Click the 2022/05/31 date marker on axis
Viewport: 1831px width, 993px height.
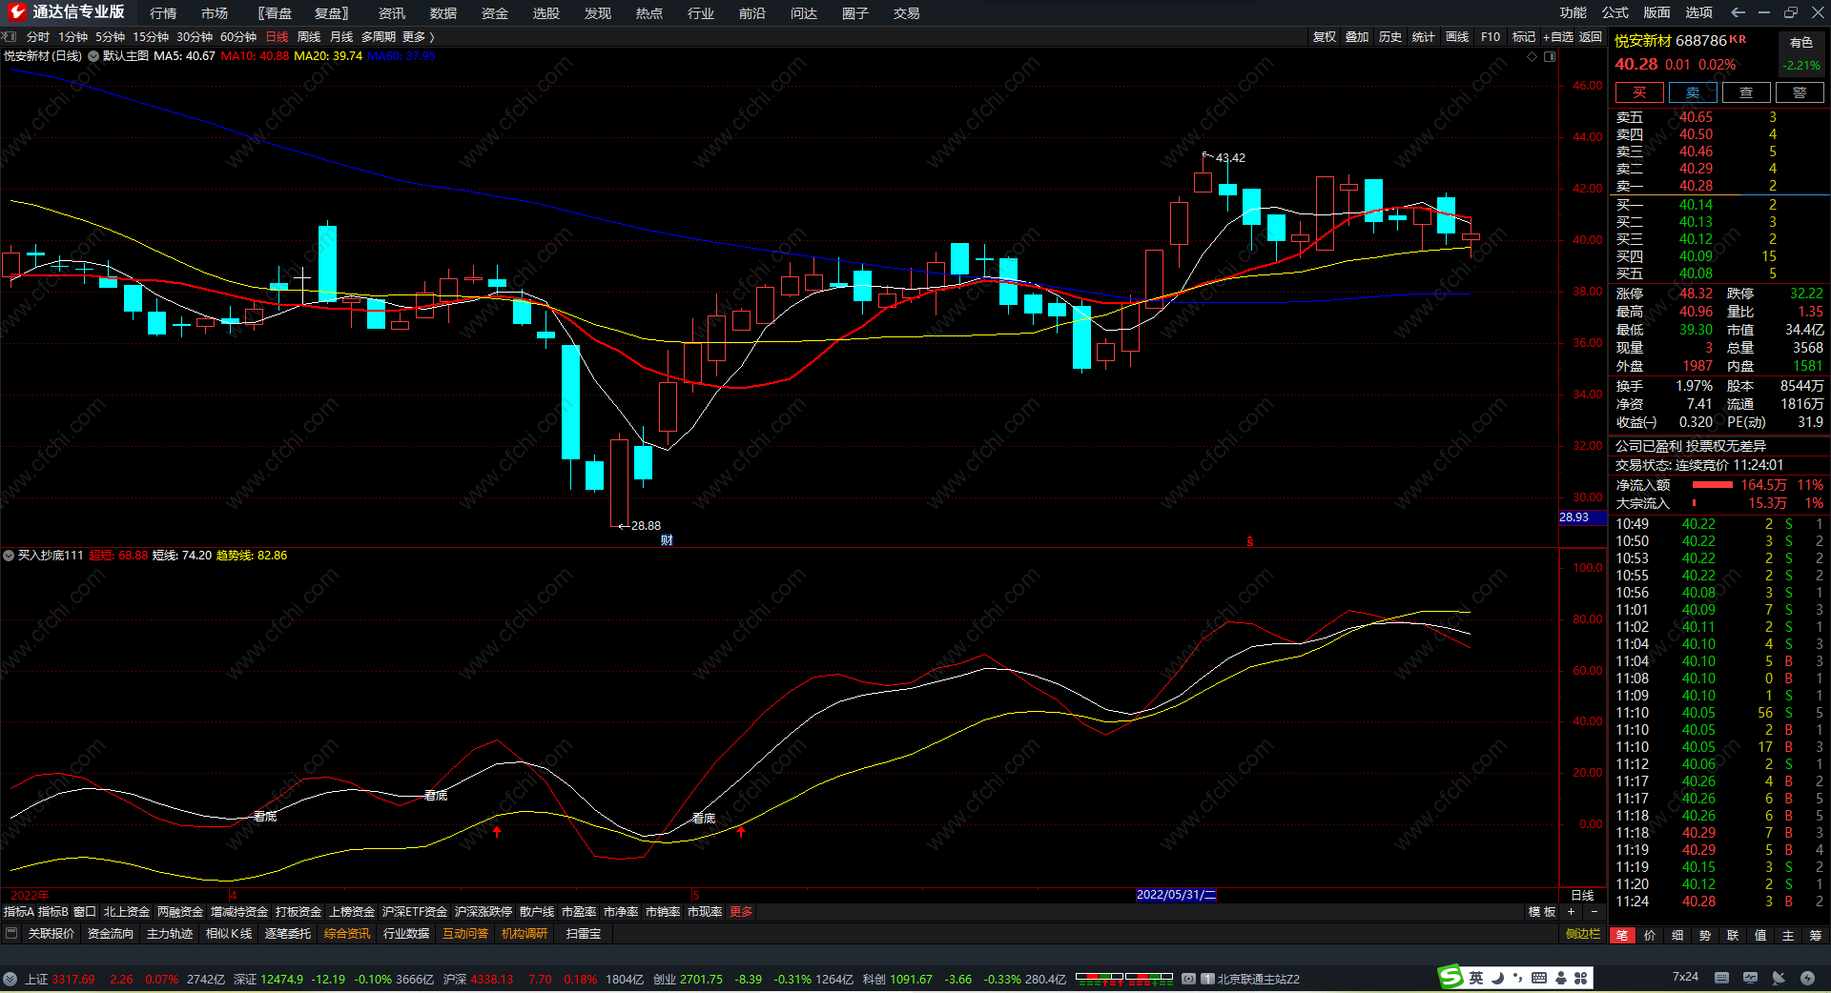coord(1176,895)
